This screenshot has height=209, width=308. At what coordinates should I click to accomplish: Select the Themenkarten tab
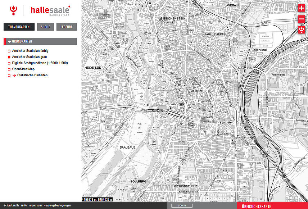coord(19,27)
